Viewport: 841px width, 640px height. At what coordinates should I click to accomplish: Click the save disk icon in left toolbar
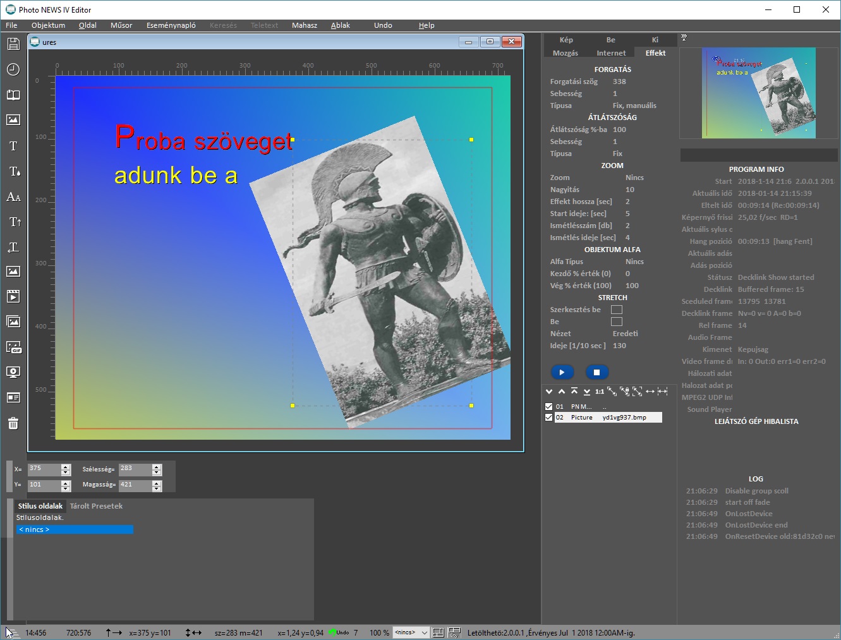click(13, 44)
